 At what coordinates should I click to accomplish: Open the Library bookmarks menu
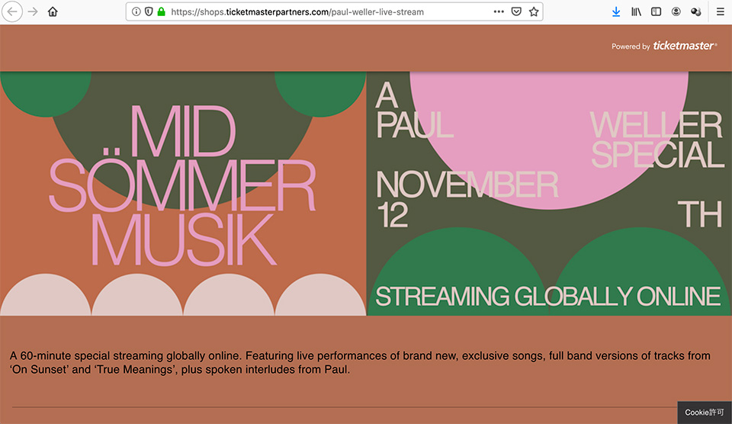point(636,11)
